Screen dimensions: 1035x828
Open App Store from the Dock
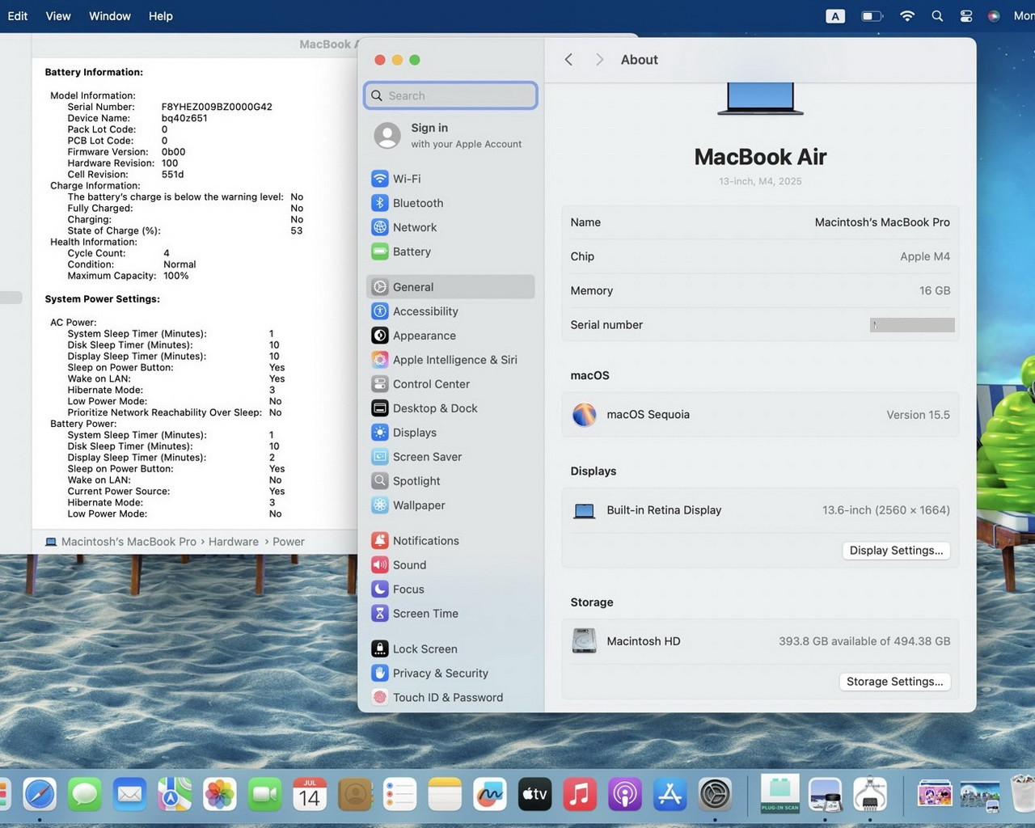(x=670, y=795)
